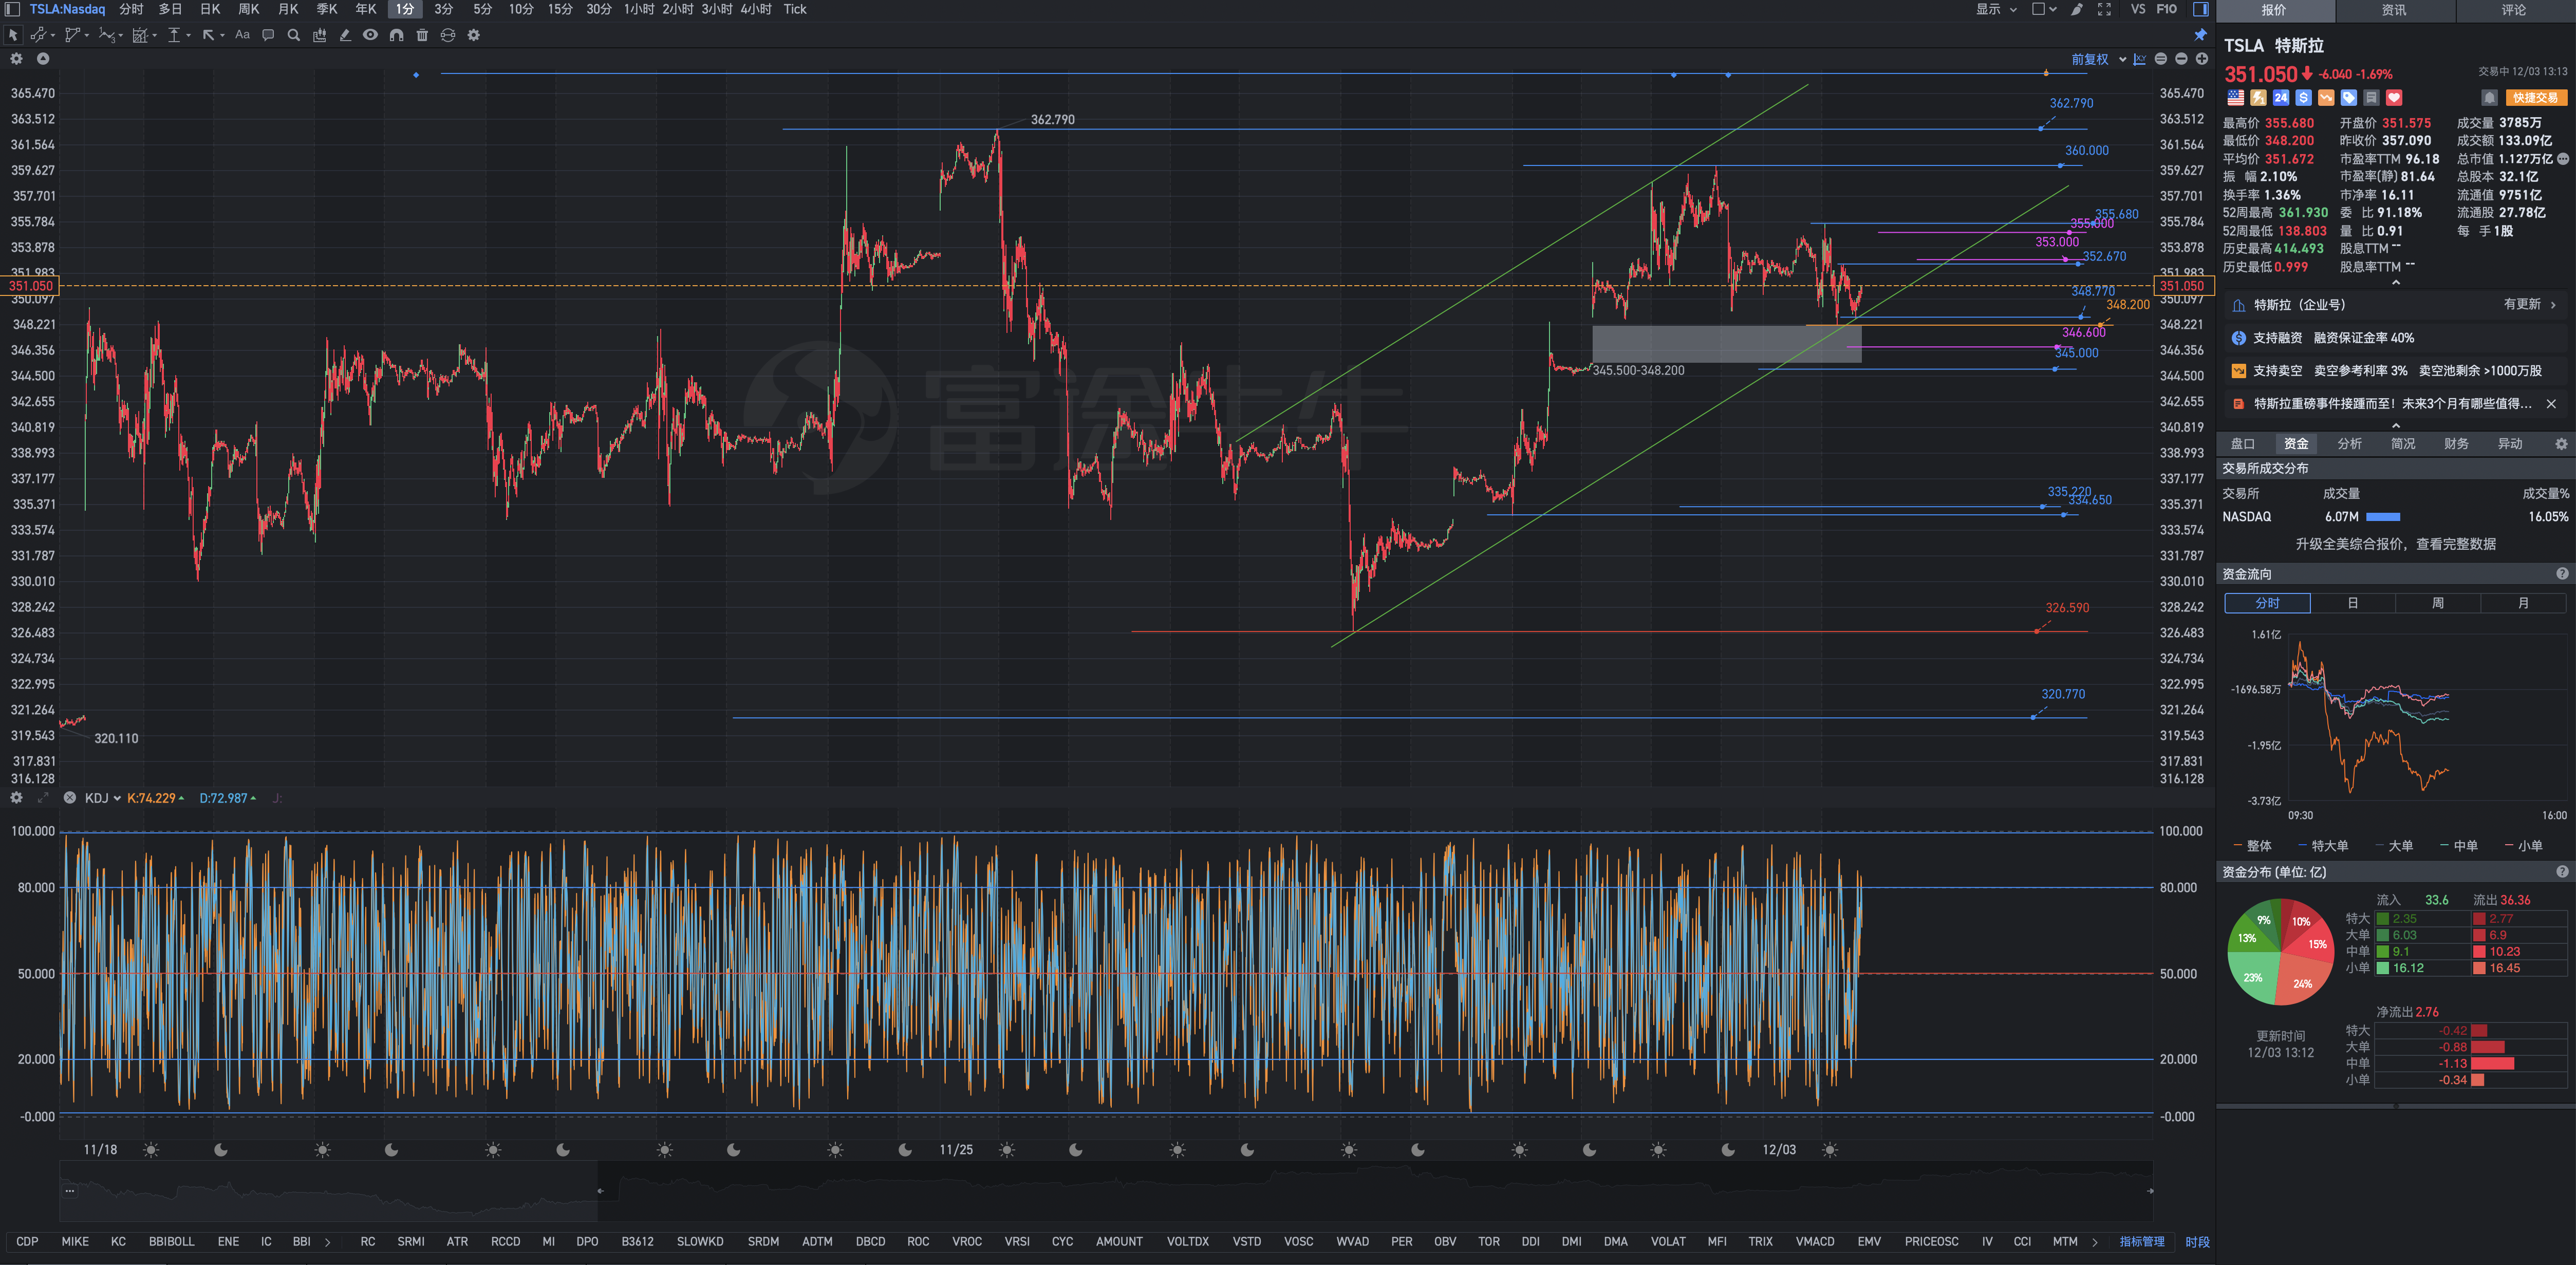The height and width of the screenshot is (1265, 2576).
Task: Maximize the KDJ indicator pane
Action: (x=43, y=798)
